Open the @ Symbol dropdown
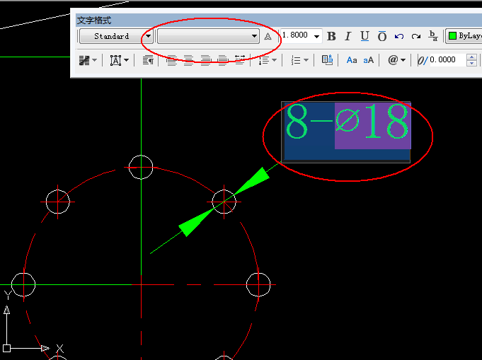The width and height of the screenshot is (482, 360). pos(396,60)
